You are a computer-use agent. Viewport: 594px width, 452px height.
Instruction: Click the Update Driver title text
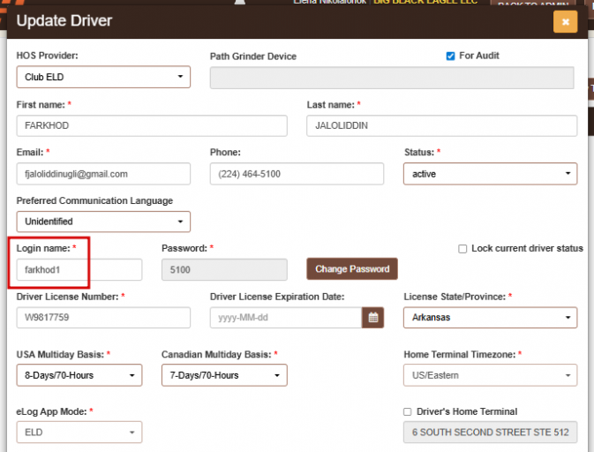(64, 21)
